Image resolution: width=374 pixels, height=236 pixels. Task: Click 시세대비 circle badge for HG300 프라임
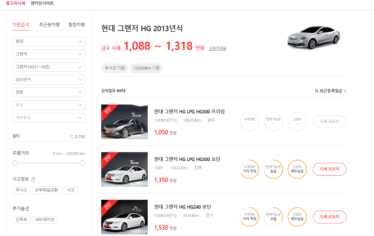pos(250,121)
